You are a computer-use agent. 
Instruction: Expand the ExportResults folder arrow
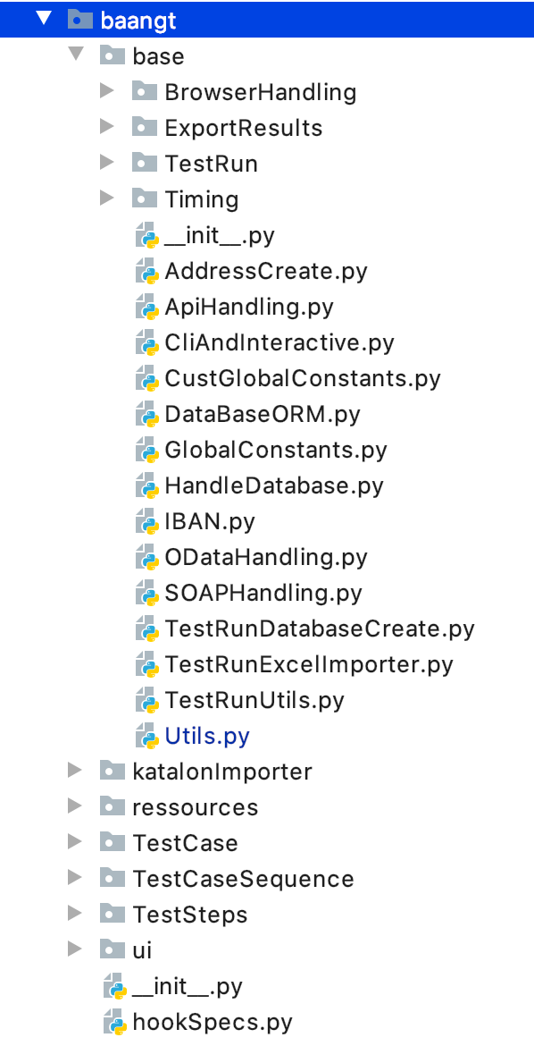106,127
